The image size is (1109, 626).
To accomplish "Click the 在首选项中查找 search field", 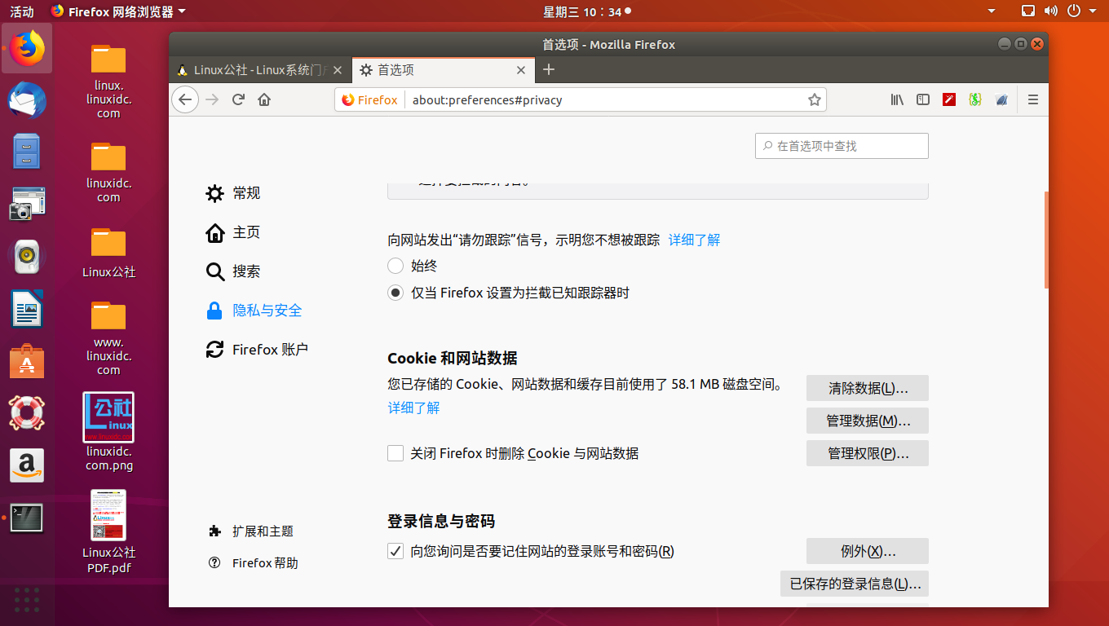I will coord(842,146).
